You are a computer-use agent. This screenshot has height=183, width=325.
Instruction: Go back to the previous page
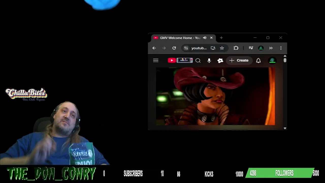154,48
